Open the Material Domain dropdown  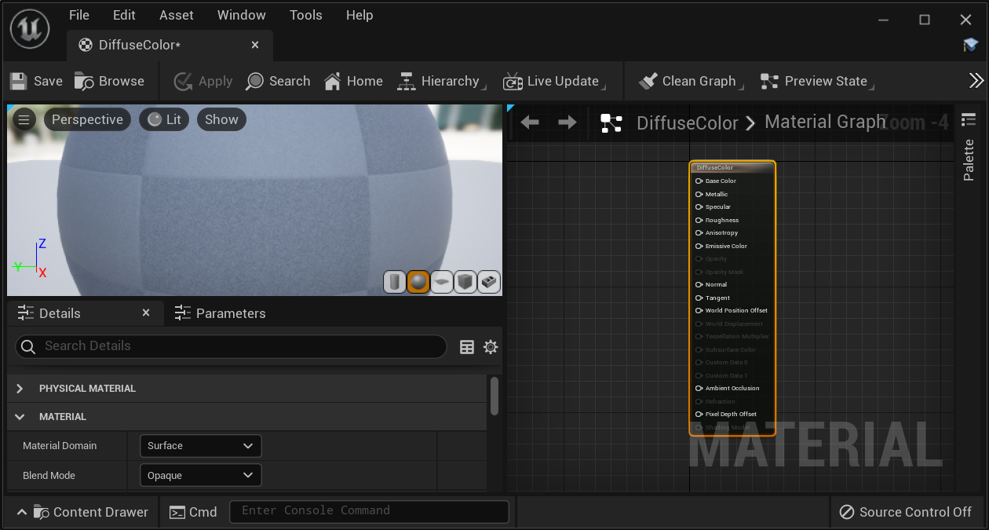click(200, 446)
